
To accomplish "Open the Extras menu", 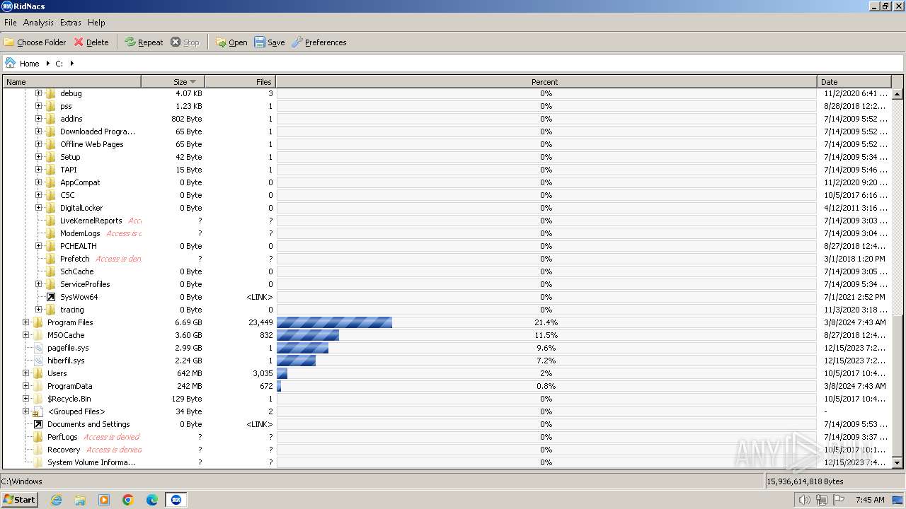I will (70, 23).
